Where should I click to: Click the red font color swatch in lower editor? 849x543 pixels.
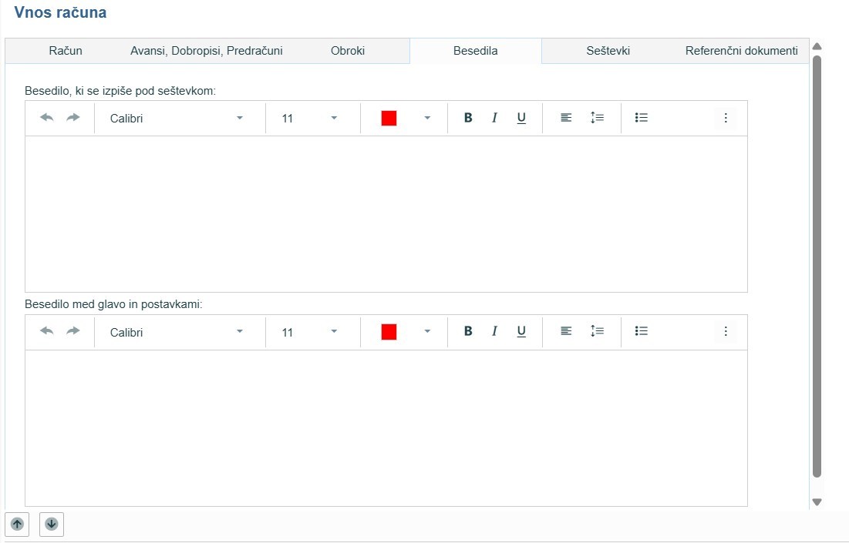389,332
